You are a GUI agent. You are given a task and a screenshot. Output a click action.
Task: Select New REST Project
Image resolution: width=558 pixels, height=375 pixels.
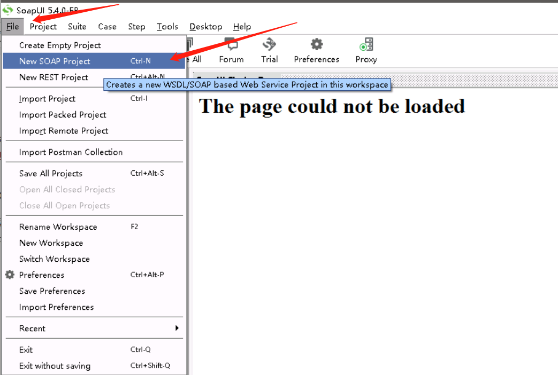53,77
